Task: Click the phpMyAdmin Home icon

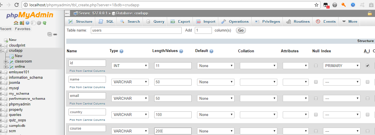Action: (16, 23)
